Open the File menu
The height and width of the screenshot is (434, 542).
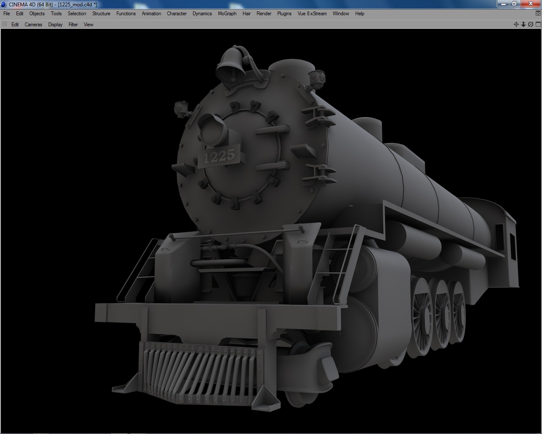[x=7, y=14]
